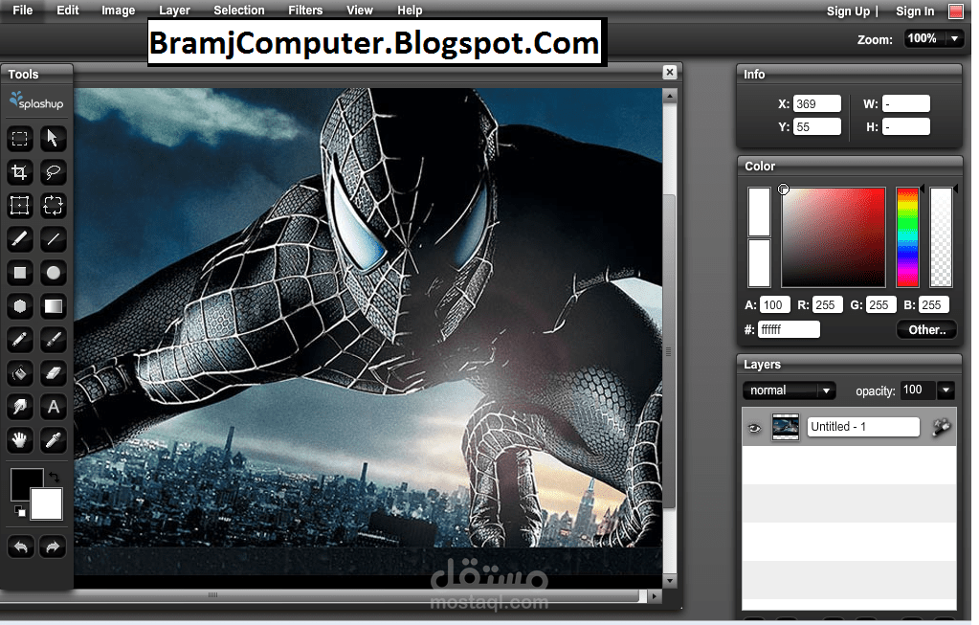Screen dimensions: 979x625
Task: Open the Layer menu
Action: (174, 11)
